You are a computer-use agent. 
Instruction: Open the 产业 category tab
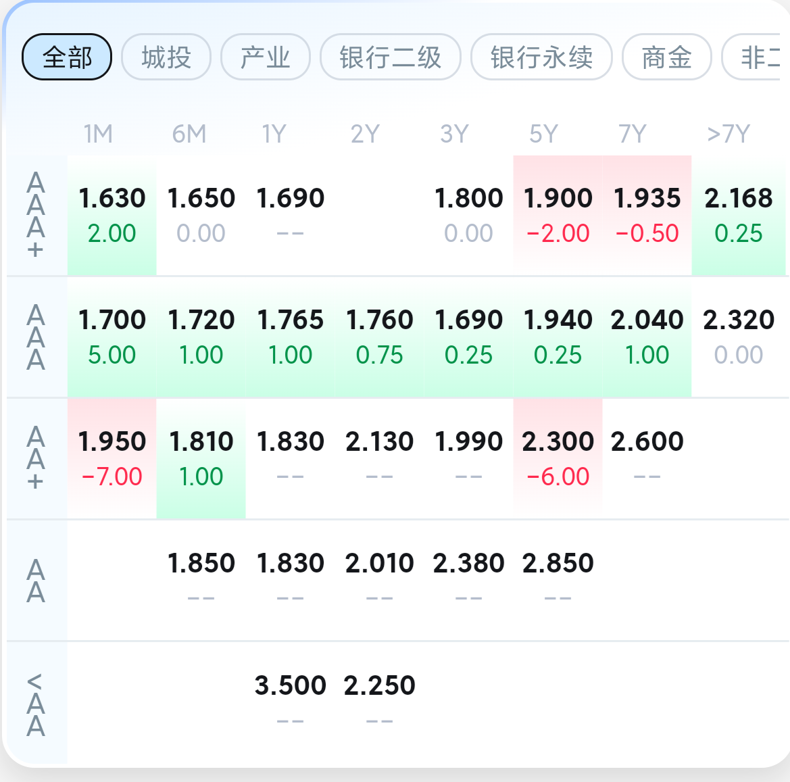tap(266, 57)
